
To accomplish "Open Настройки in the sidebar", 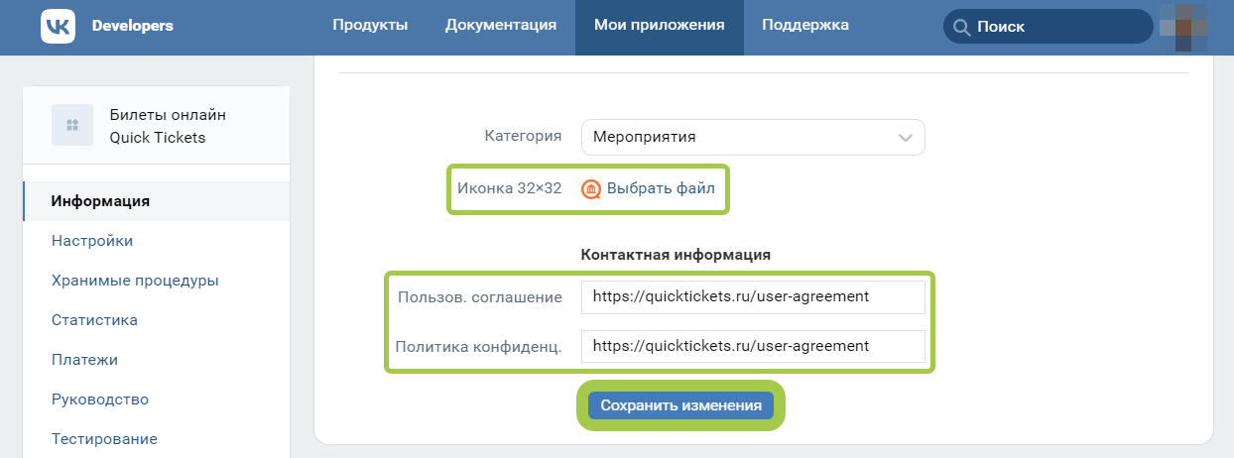I will click(92, 240).
